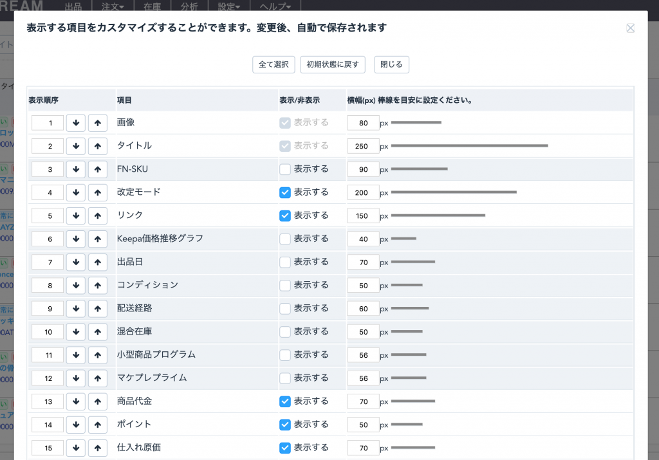Viewport: 659px width, 460px height.
Task: Uncheck 表示する for ポイント
Action: pyautogui.click(x=285, y=425)
